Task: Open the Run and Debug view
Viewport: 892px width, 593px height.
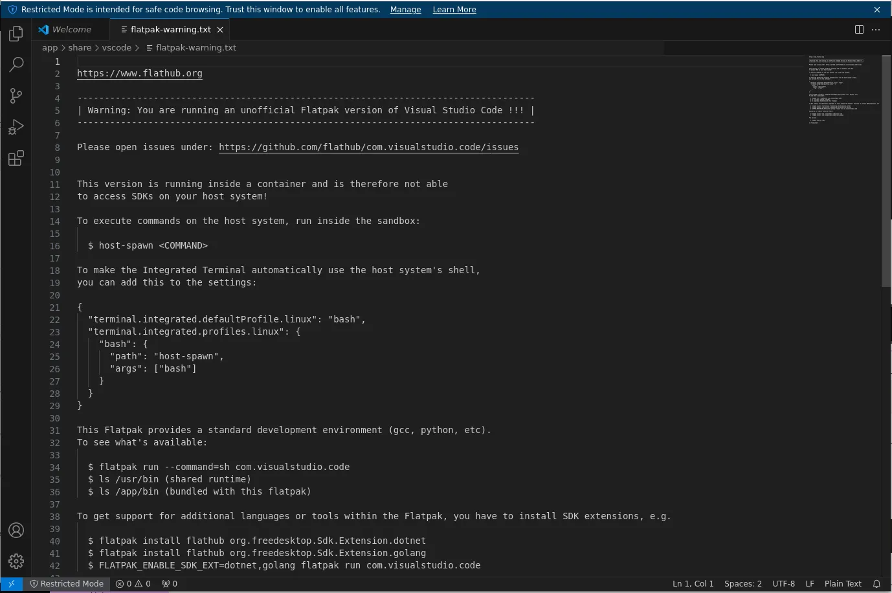Action: [x=16, y=127]
